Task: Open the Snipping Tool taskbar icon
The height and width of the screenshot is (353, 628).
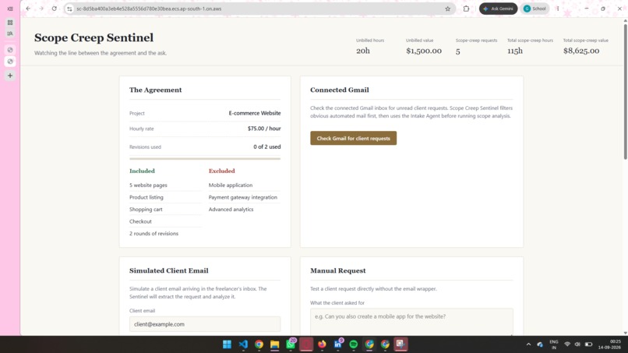Action: coord(400,344)
